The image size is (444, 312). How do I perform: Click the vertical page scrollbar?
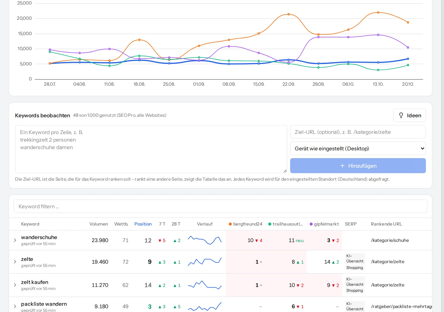443,156
